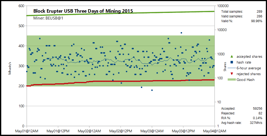Click the Shares right axis title
Viewport: 267px width, 136px height.
pyautogui.click(x=225, y=66)
